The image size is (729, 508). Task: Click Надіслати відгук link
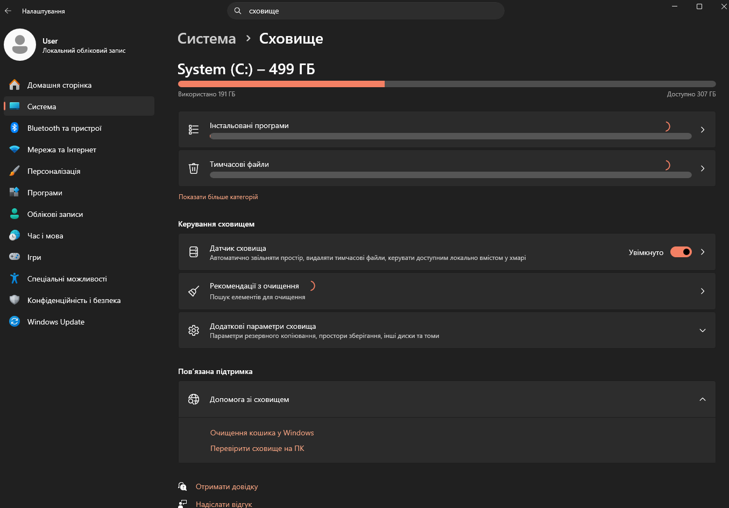224,504
